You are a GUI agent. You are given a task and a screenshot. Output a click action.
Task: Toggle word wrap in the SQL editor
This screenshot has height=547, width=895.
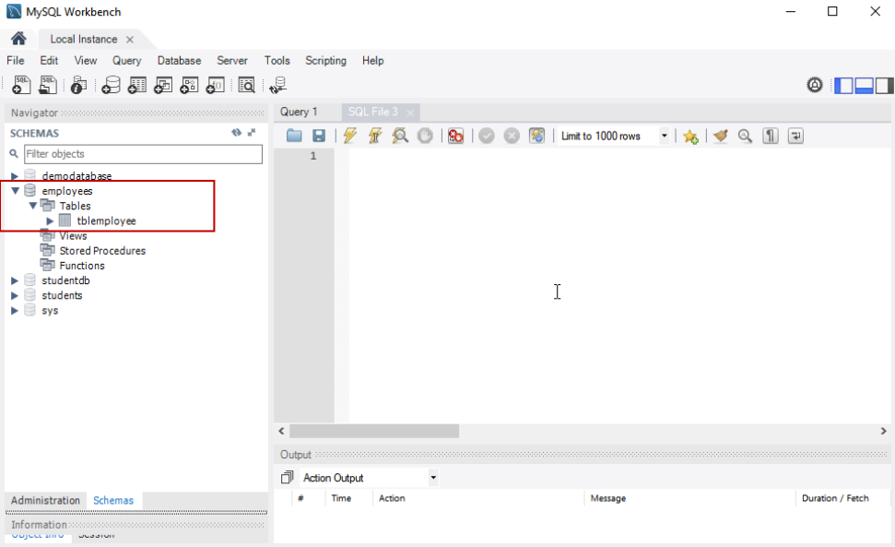click(796, 136)
